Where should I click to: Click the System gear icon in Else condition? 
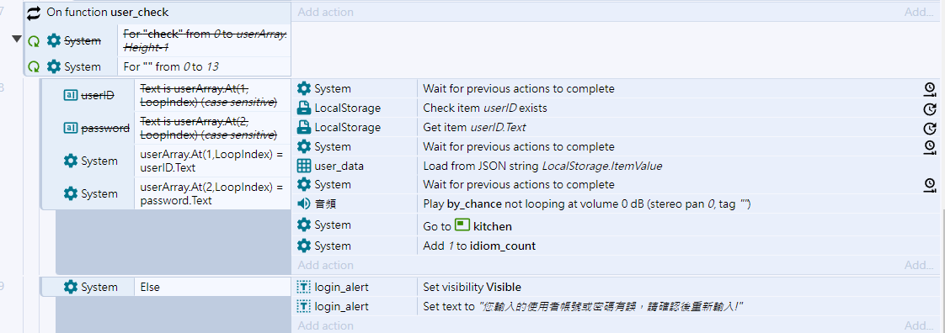[x=71, y=287]
